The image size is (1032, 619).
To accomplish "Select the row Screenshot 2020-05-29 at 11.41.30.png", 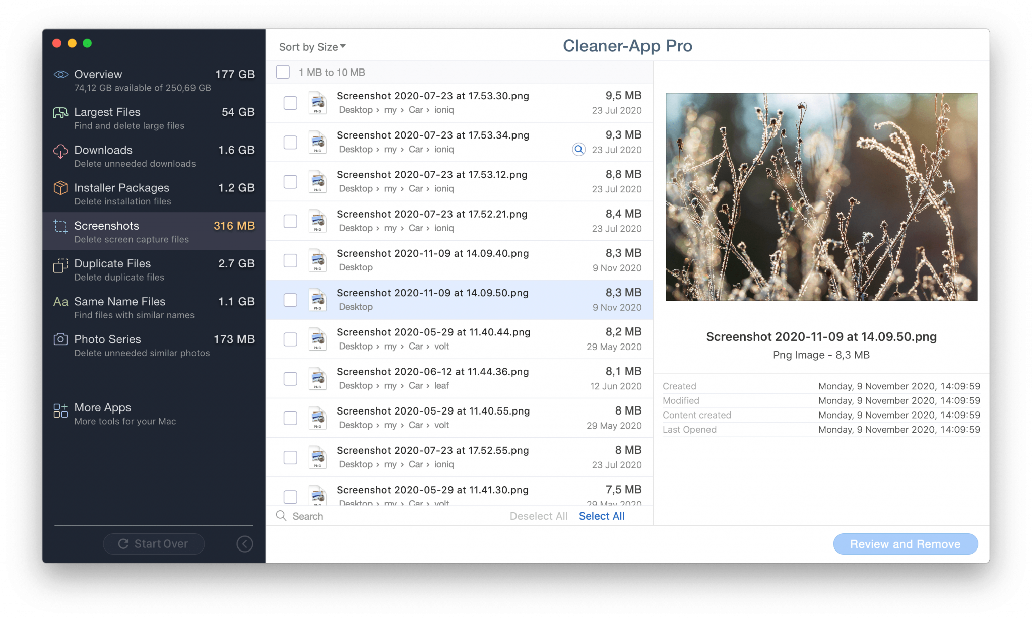I will point(459,492).
